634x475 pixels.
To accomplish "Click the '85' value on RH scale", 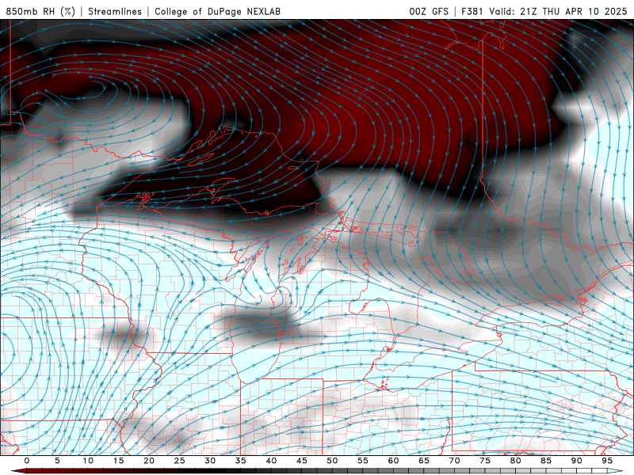I will tap(546, 461).
